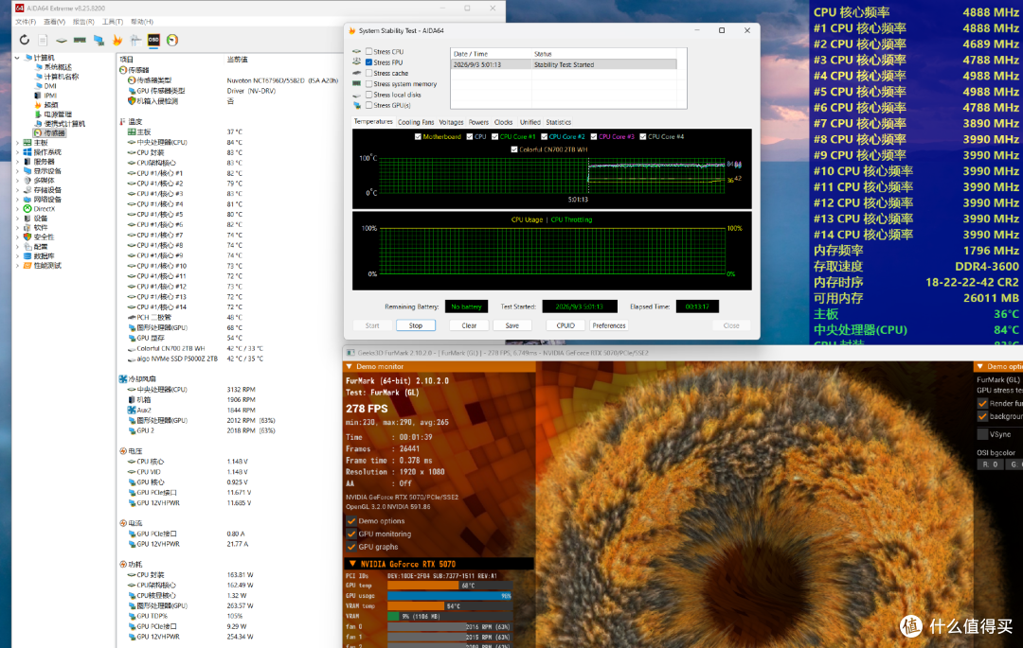This screenshot has height=648, width=1023.
Task: Expand the 存储设备 tree node arrow
Action: tap(17, 189)
